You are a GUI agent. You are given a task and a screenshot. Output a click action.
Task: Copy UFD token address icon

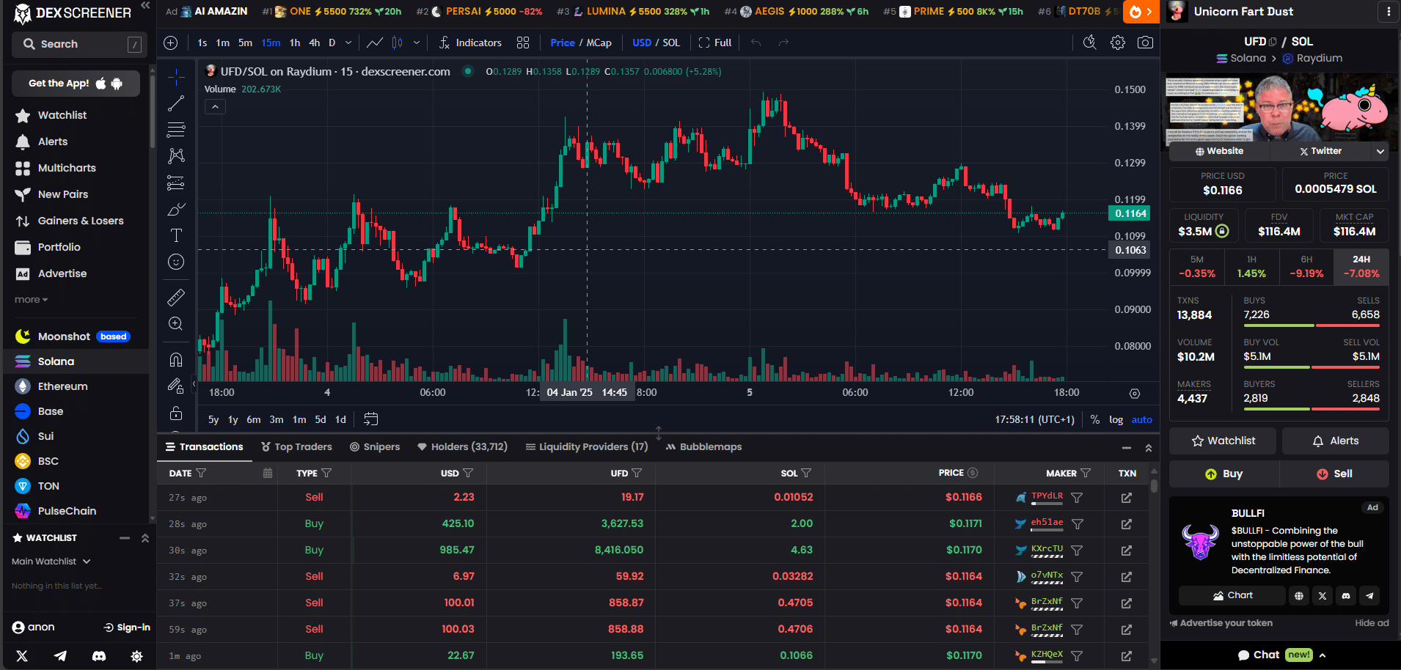(x=1273, y=42)
